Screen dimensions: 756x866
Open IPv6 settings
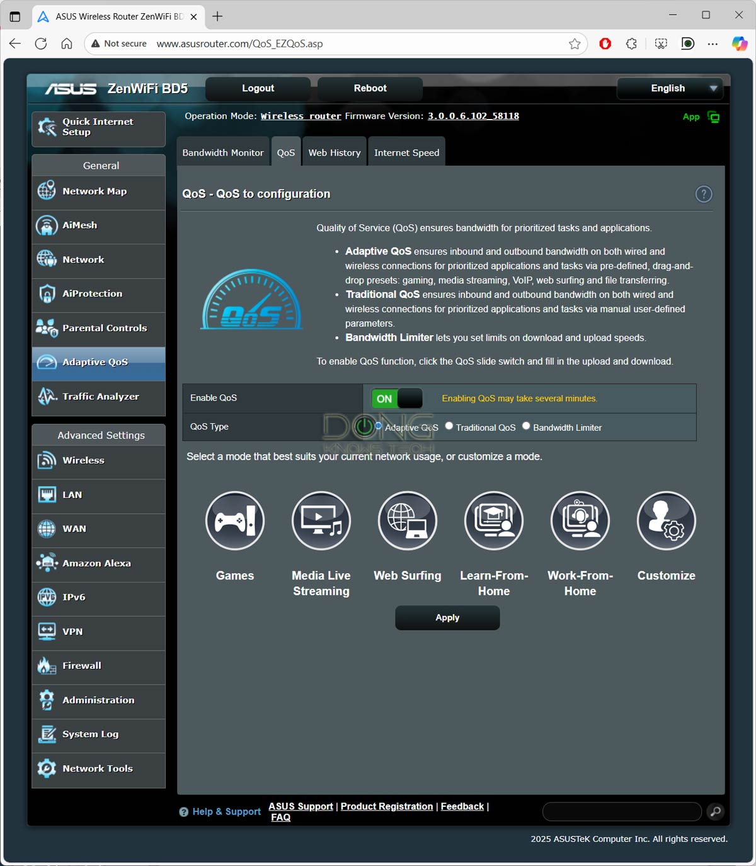[99, 598]
